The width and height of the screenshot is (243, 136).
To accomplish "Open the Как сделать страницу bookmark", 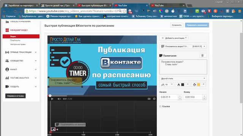I will click(x=88, y=16).
